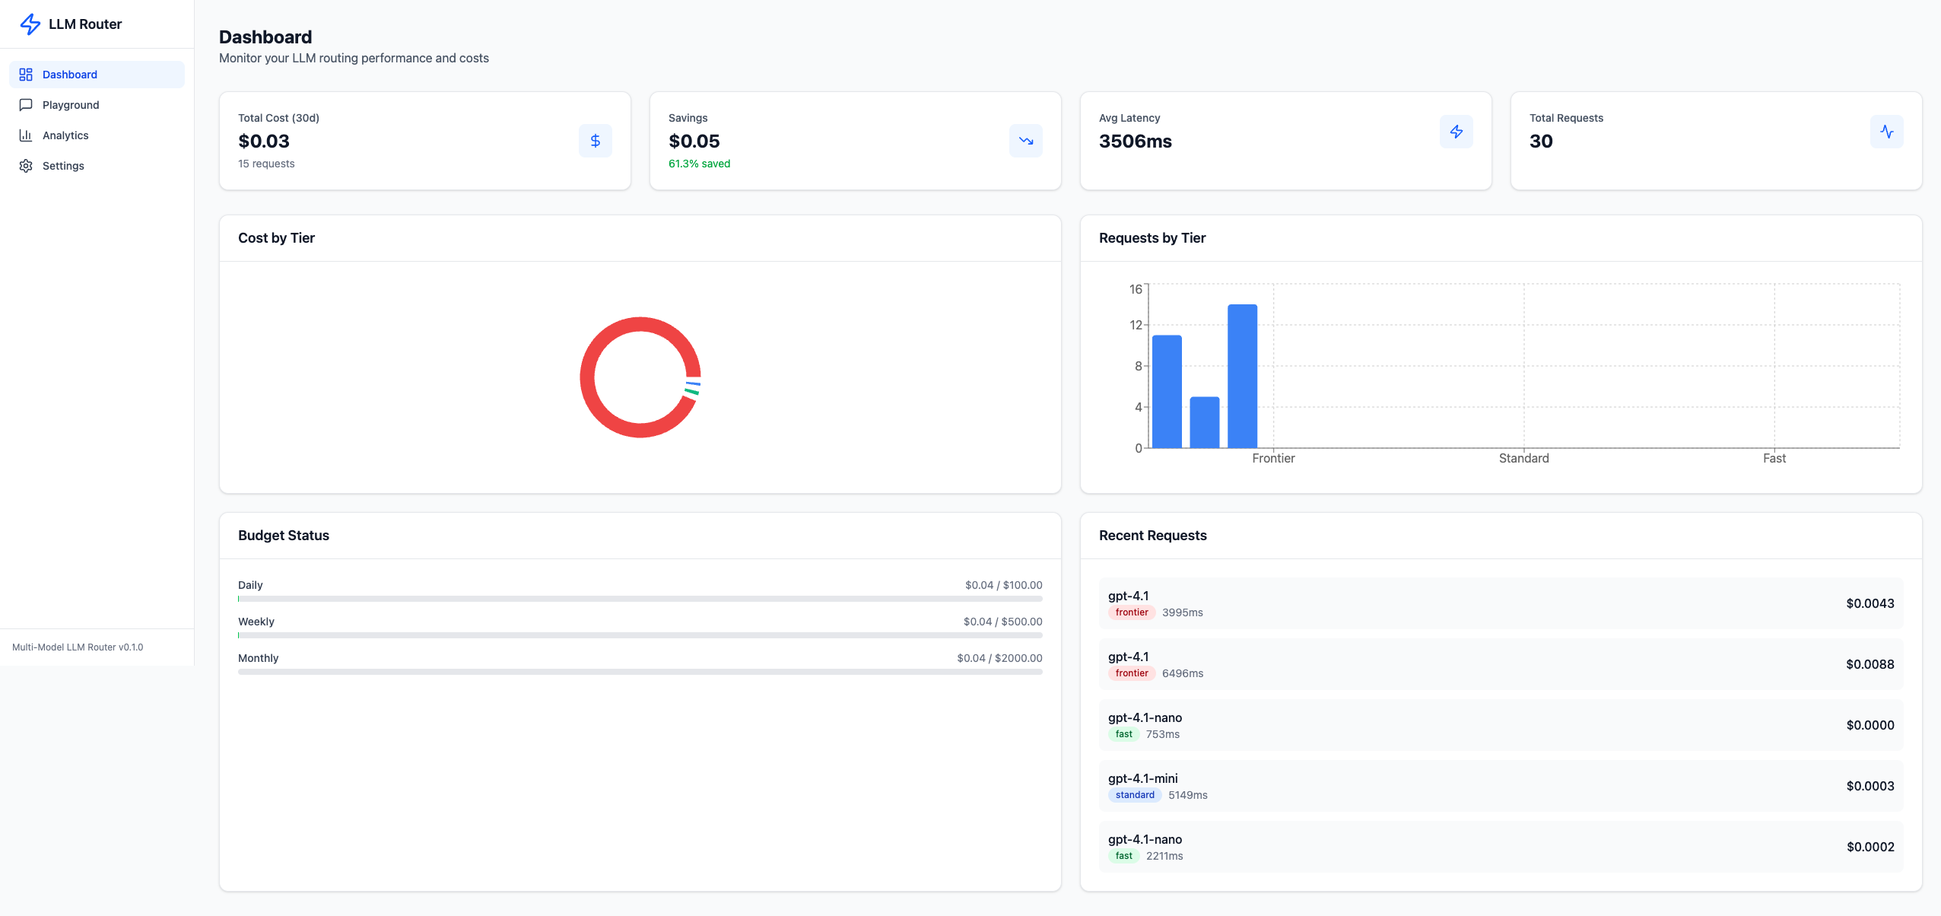Click the $0.04 / $100.00 daily amount
Image resolution: width=1941 pixels, height=916 pixels.
[1004, 585]
